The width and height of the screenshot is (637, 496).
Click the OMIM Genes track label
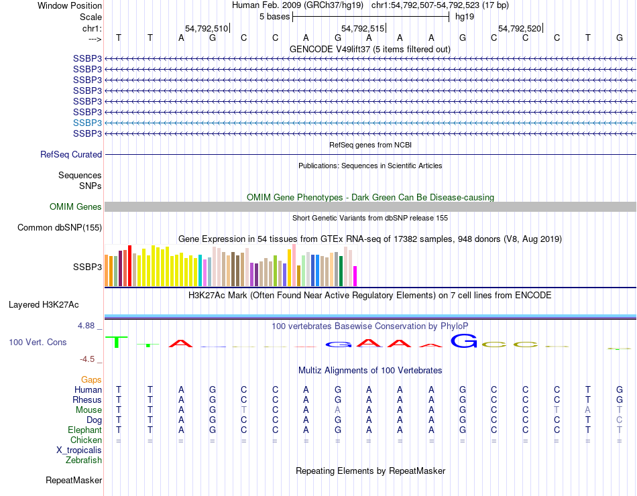(75, 206)
